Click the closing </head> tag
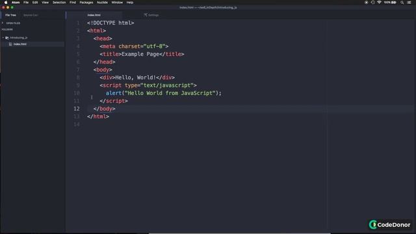416x234 pixels. coord(104,62)
